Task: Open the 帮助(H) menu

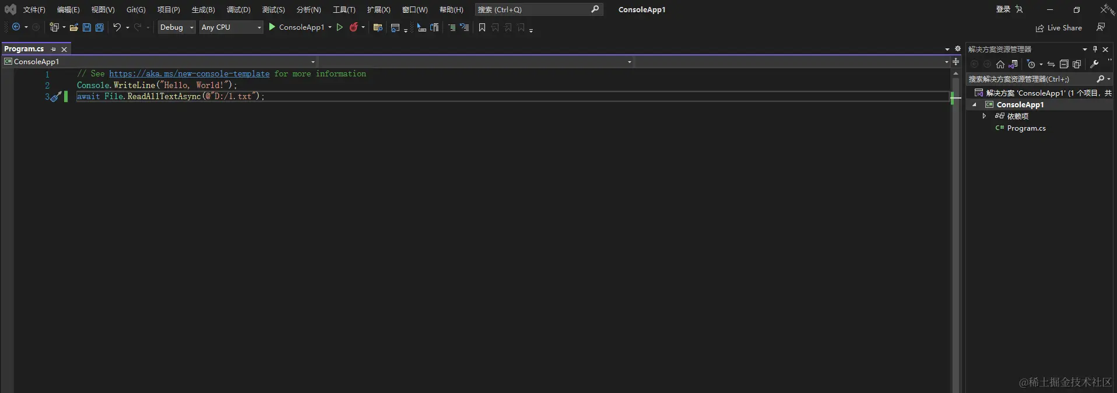Action: click(451, 9)
